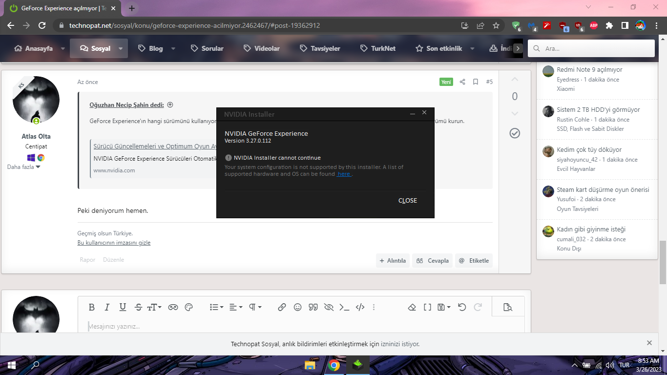The width and height of the screenshot is (667, 375).
Task: Click the Ara search field
Action: (591, 48)
